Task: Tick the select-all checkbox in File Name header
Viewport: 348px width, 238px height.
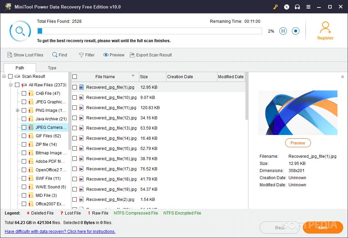Action: pos(74,76)
